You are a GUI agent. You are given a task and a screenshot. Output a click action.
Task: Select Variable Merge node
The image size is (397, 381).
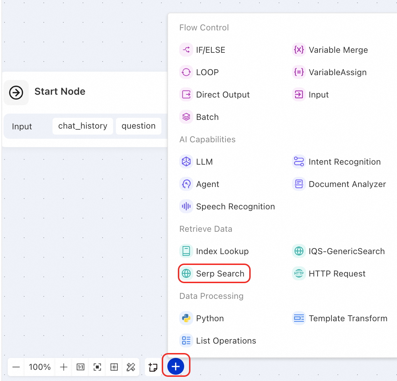[x=330, y=50]
